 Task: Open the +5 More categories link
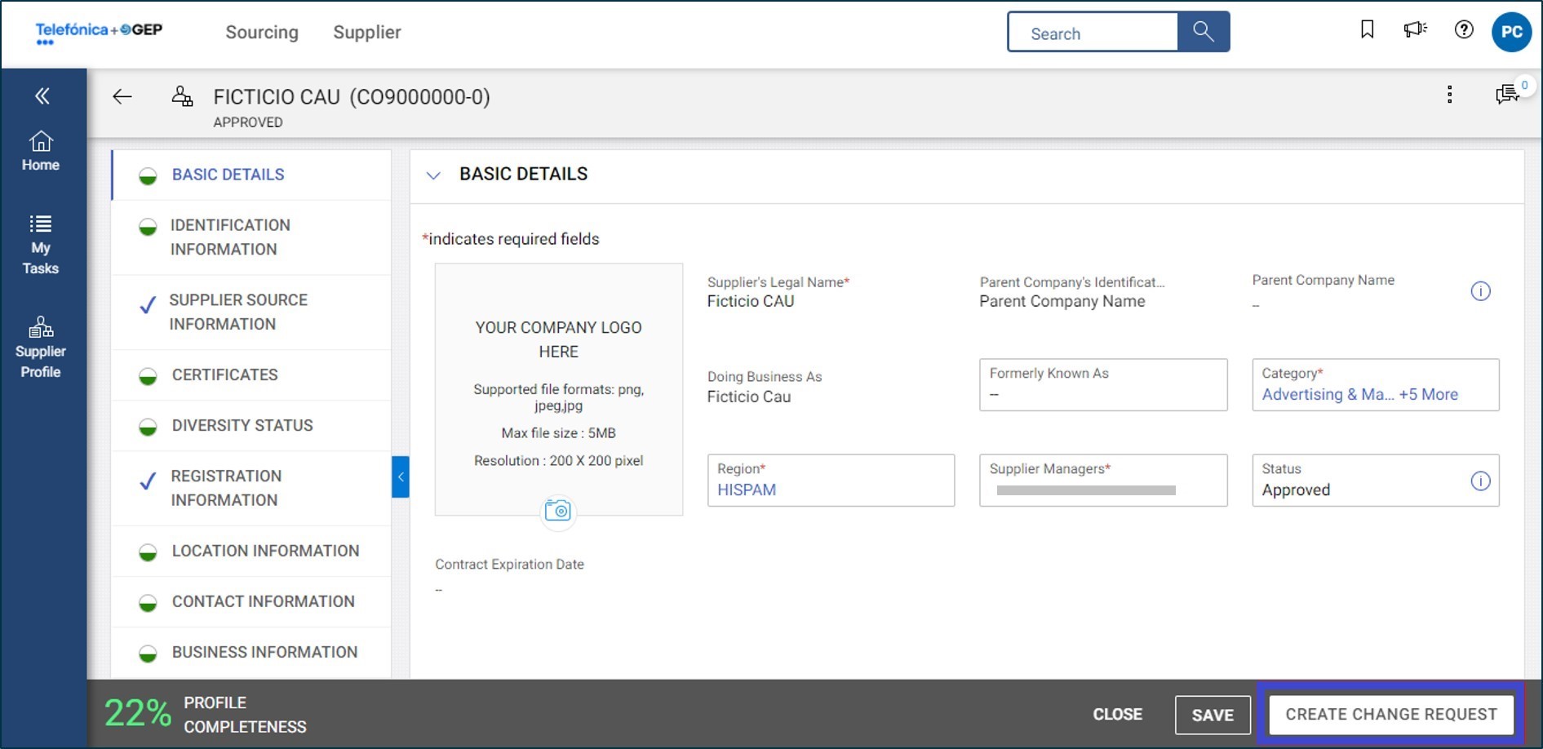click(1426, 394)
